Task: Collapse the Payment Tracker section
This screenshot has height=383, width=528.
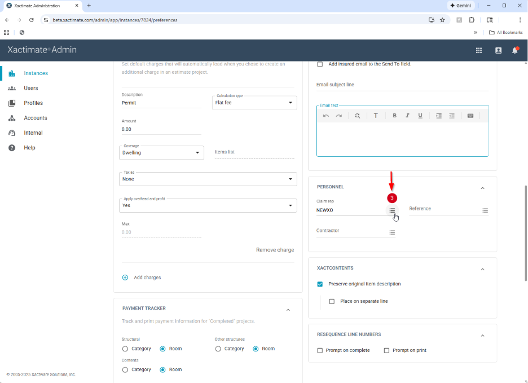Action: (x=288, y=310)
